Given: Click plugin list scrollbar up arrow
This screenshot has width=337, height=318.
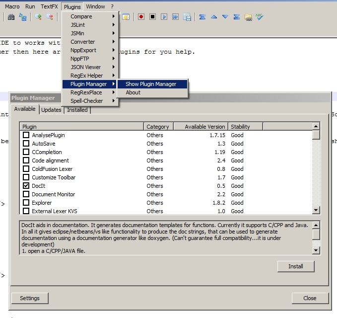Looking at the screenshot, I should [x=316, y=126].
